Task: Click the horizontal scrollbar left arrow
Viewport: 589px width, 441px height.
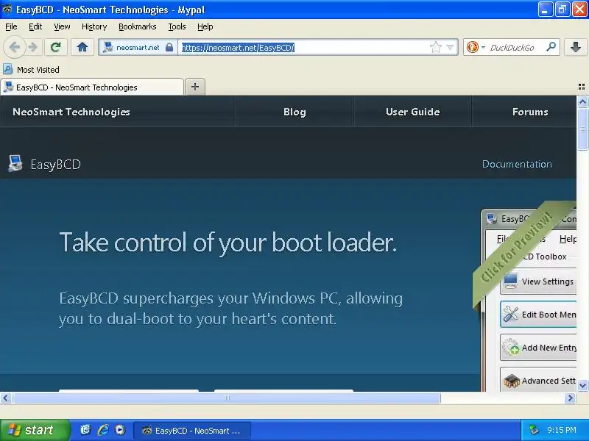Action: pyautogui.click(x=6, y=398)
